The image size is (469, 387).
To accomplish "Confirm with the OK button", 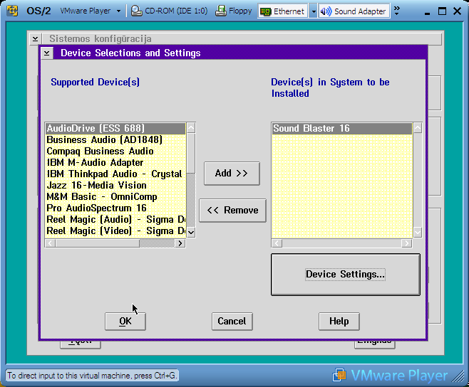I will [x=125, y=322].
